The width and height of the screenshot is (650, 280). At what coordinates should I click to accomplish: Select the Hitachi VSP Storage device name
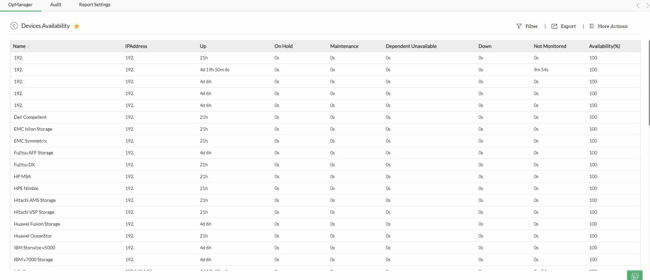click(x=34, y=212)
